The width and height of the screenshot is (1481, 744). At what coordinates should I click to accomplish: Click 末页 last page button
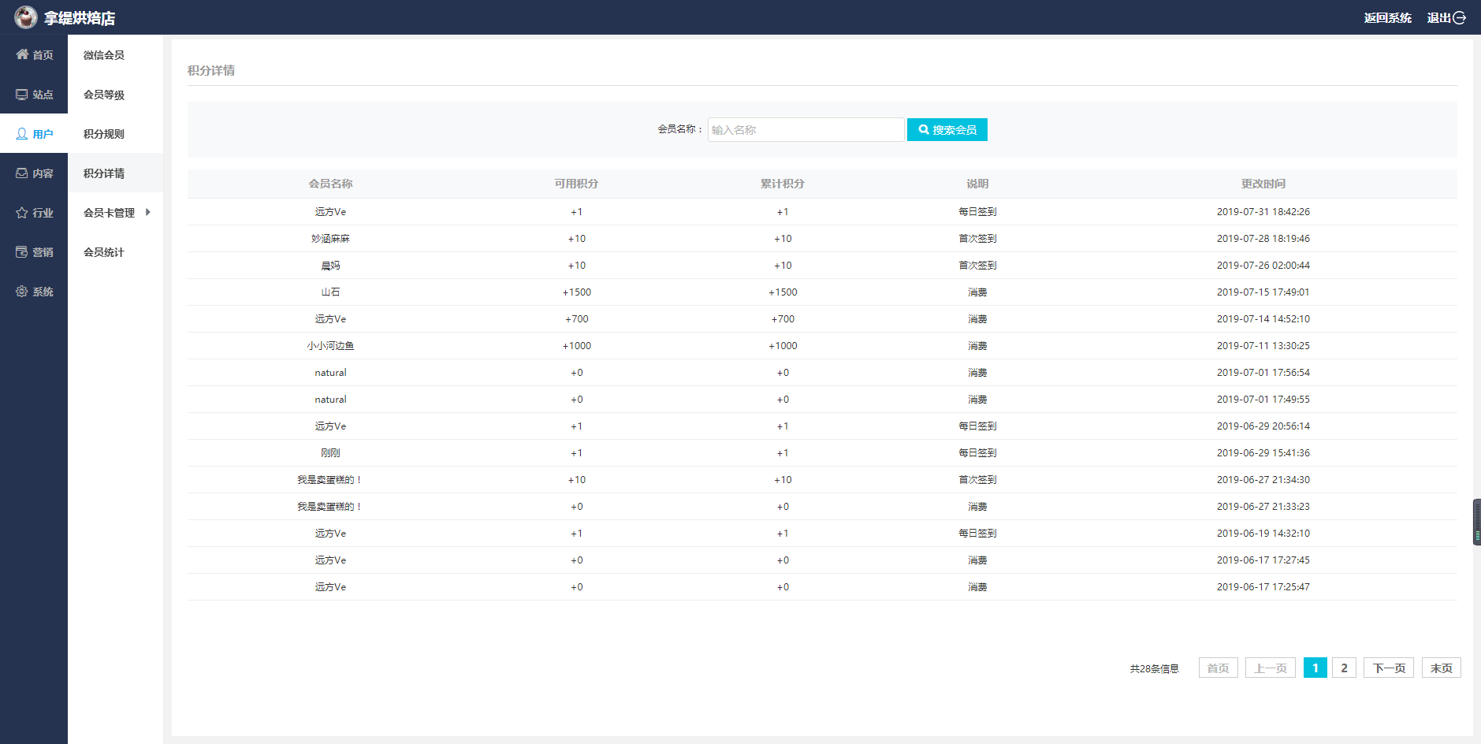1442,668
